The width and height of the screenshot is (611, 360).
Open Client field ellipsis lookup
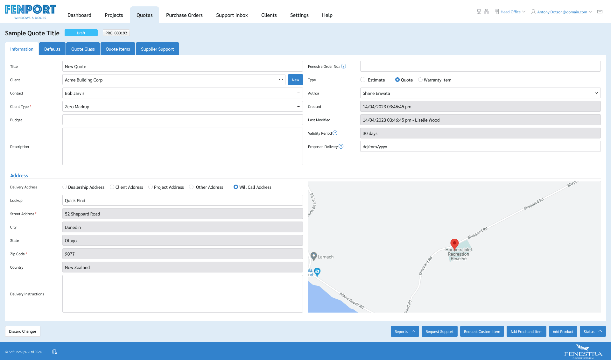pyautogui.click(x=281, y=80)
